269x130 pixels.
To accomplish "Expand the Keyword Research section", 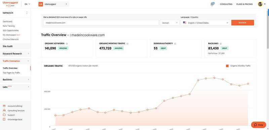I will (x=15, y=54).
